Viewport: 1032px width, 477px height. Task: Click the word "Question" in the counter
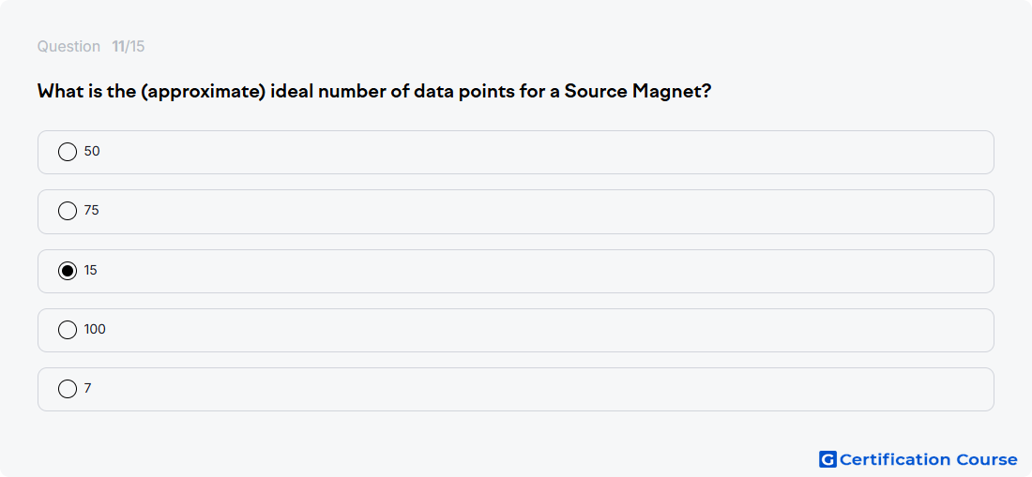(68, 47)
